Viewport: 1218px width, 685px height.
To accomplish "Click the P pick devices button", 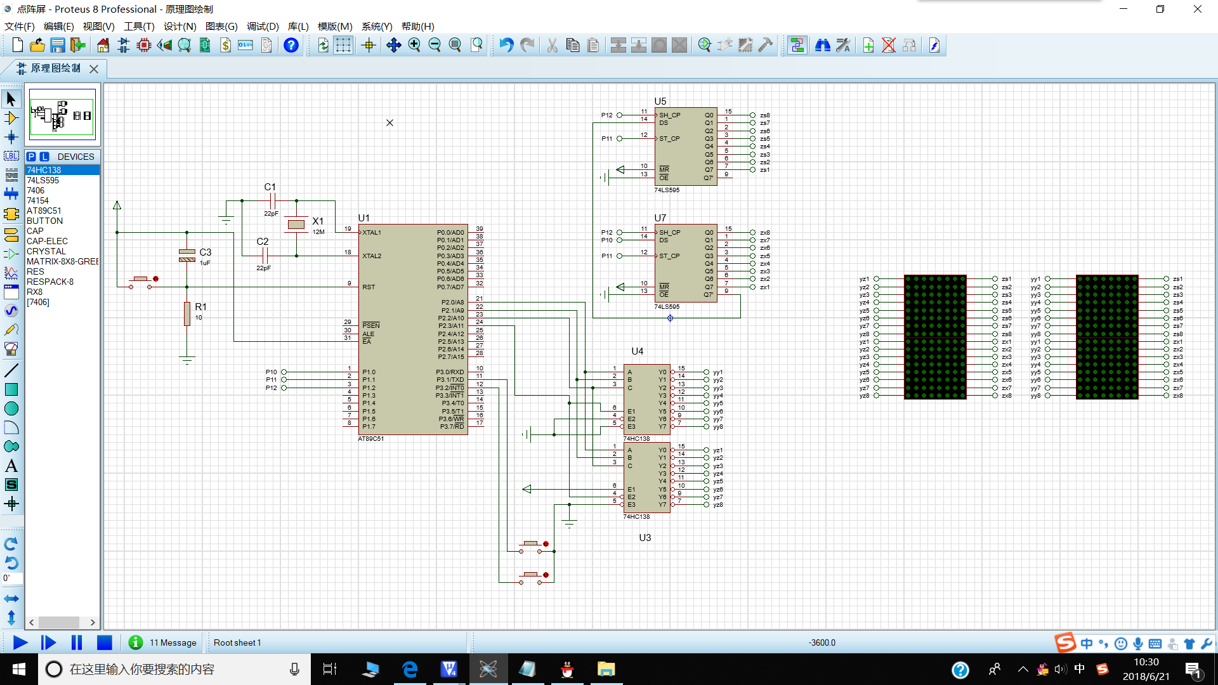I will pyautogui.click(x=31, y=157).
